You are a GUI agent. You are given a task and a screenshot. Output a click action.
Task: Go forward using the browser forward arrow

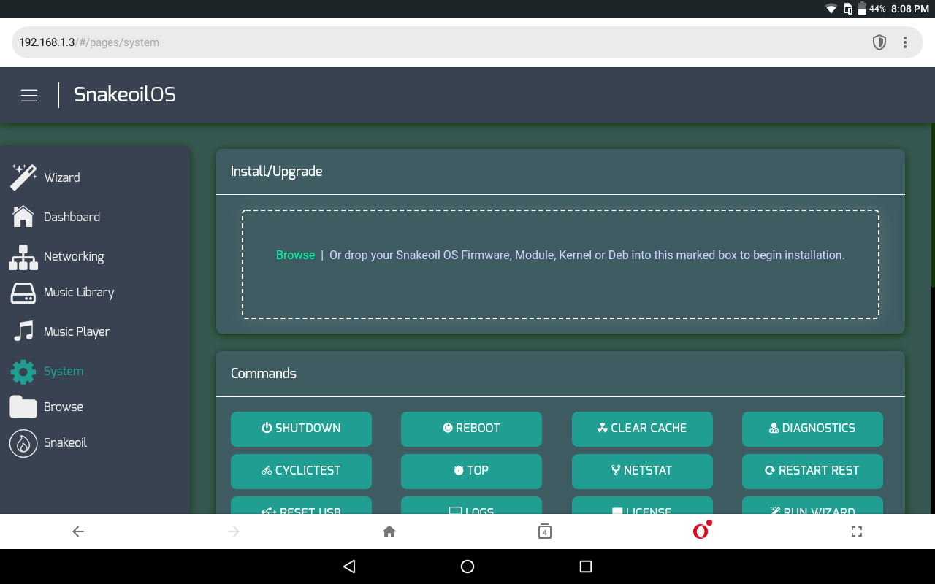pyautogui.click(x=234, y=531)
